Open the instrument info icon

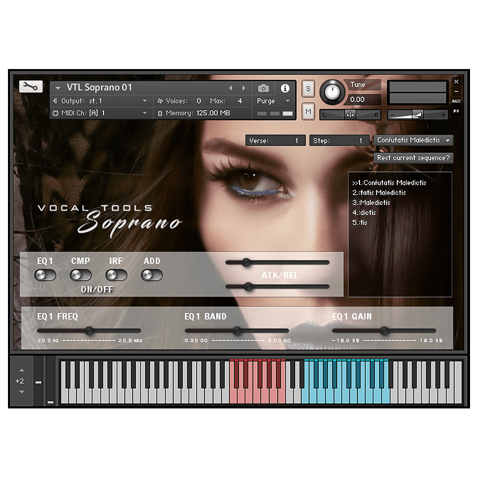[285, 88]
